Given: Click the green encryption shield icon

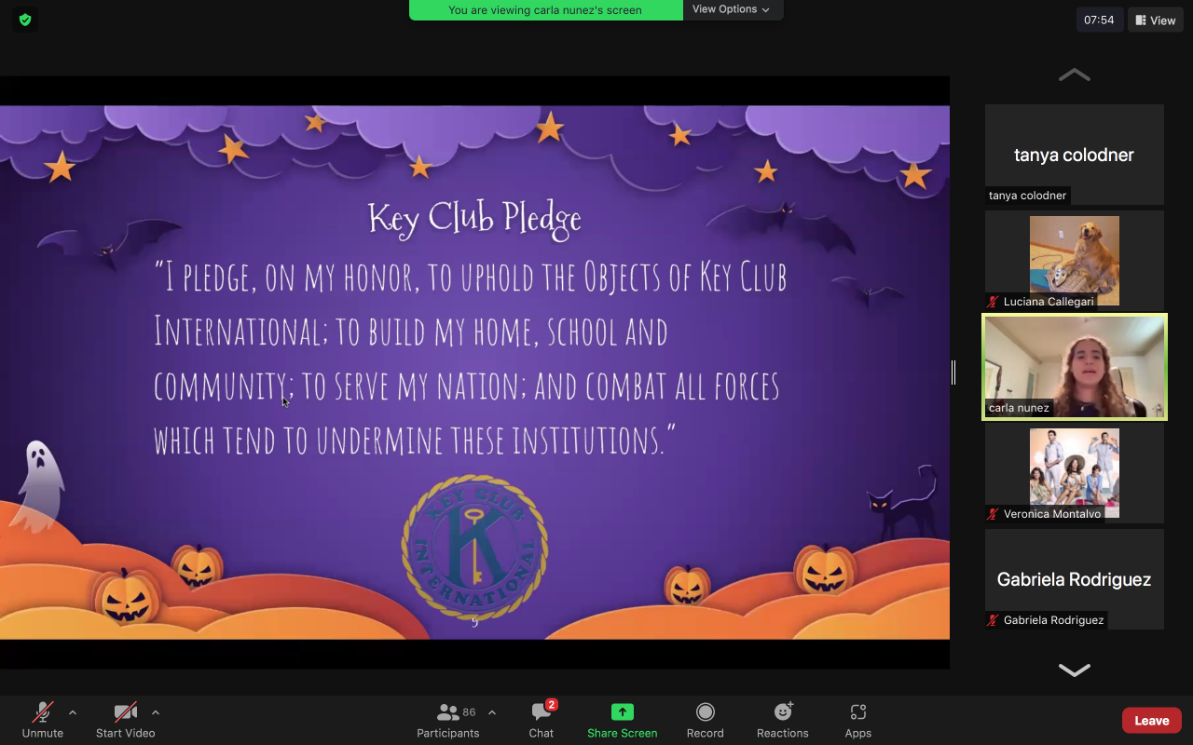Looking at the screenshot, I should point(25,20).
